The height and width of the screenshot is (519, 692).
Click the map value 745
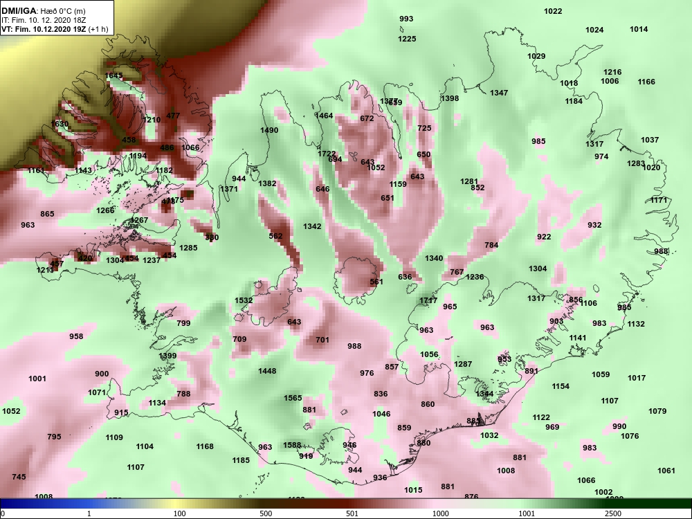pyautogui.click(x=19, y=477)
